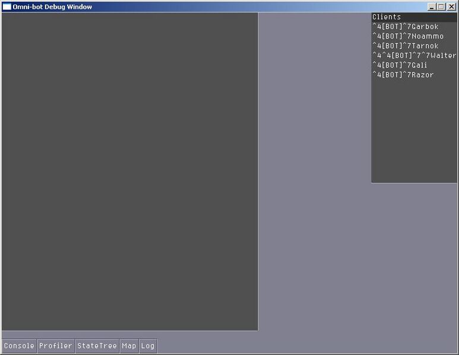Open the Log tab
This screenshot has height=355, width=459.
pyautogui.click(x=148, y=346)
